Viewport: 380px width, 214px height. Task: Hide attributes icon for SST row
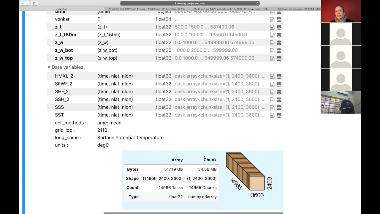[x=272, y=115]
